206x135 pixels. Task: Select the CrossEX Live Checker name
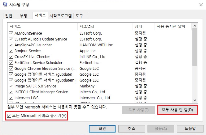32,57
